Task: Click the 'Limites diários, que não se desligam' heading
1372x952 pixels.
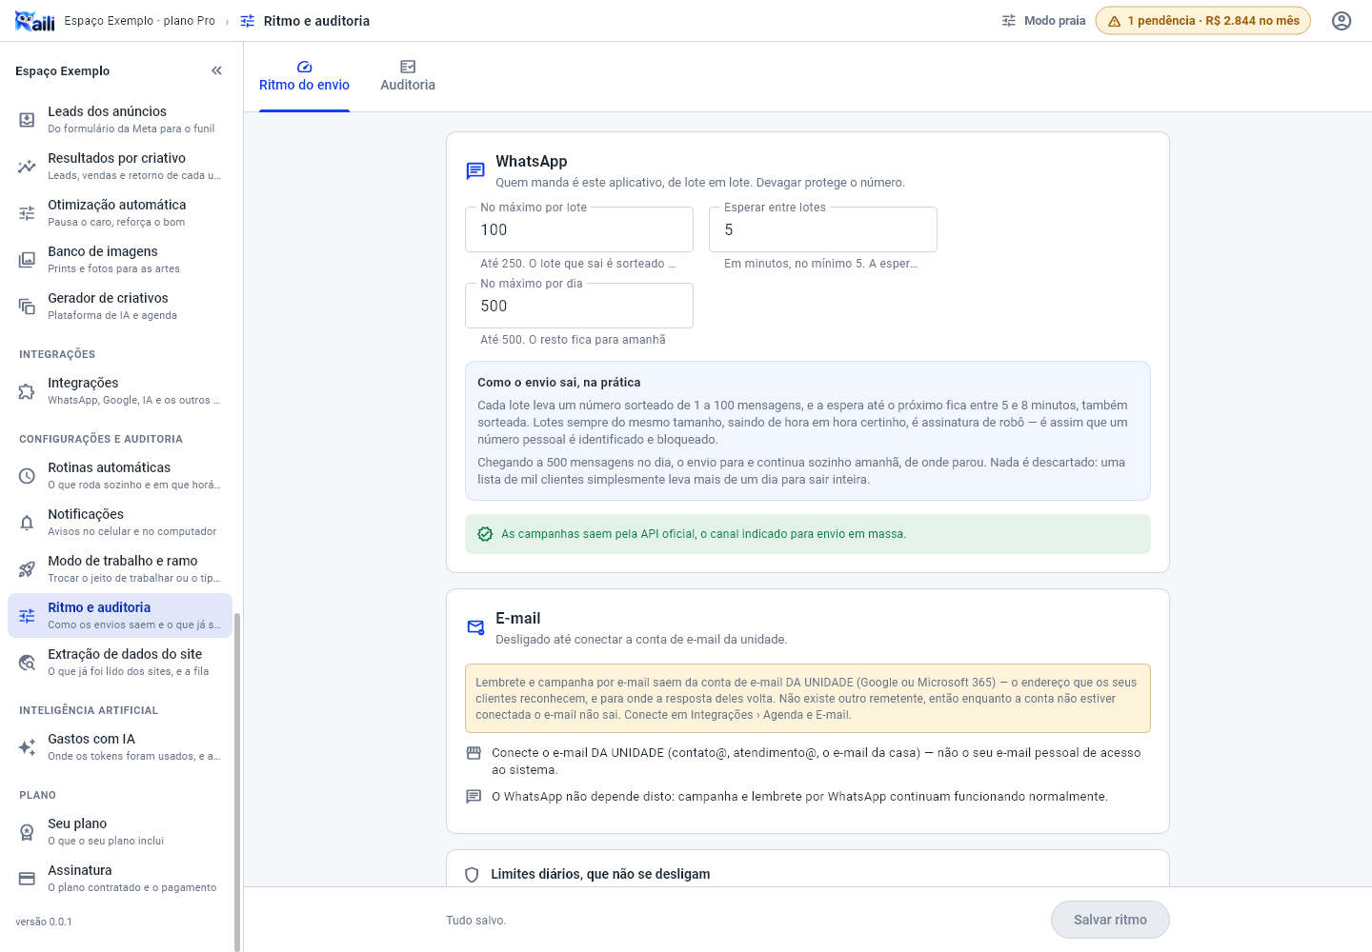Action: 600,874
